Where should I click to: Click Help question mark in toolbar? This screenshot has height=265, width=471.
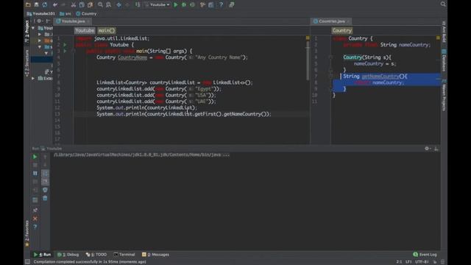(221, 4)
